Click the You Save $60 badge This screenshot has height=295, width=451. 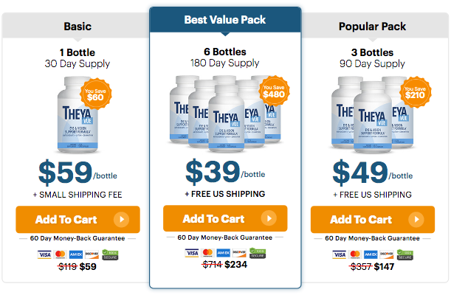point(95,94)
